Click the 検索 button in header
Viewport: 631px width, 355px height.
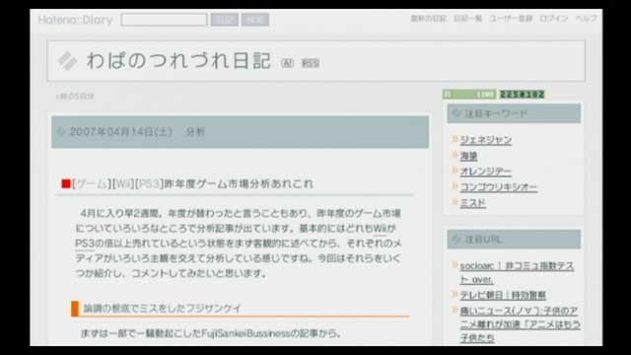coord(254,20)
